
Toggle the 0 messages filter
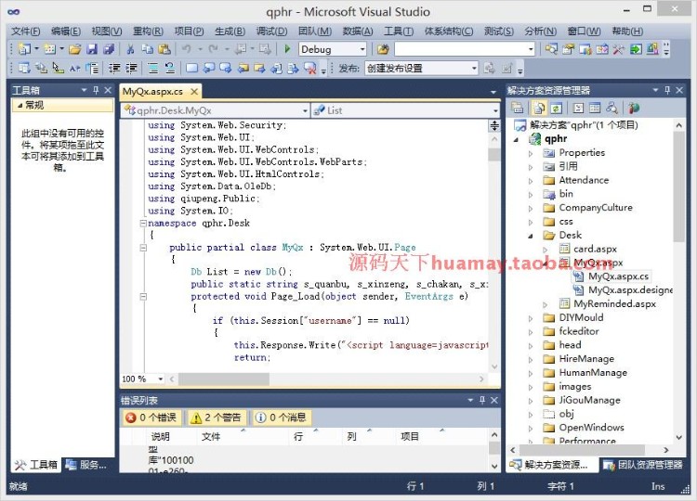pos(282,417)
